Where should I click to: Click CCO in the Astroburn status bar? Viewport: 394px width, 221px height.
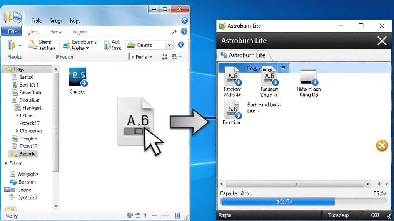[375, 216]
